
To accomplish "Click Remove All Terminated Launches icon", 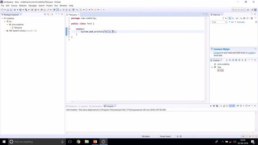I will click(217, 106).
